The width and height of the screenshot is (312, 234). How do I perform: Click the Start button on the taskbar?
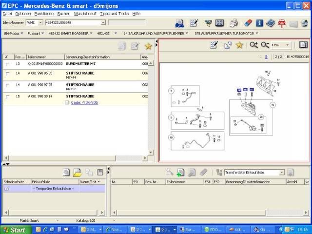click(x=16, y=230)
